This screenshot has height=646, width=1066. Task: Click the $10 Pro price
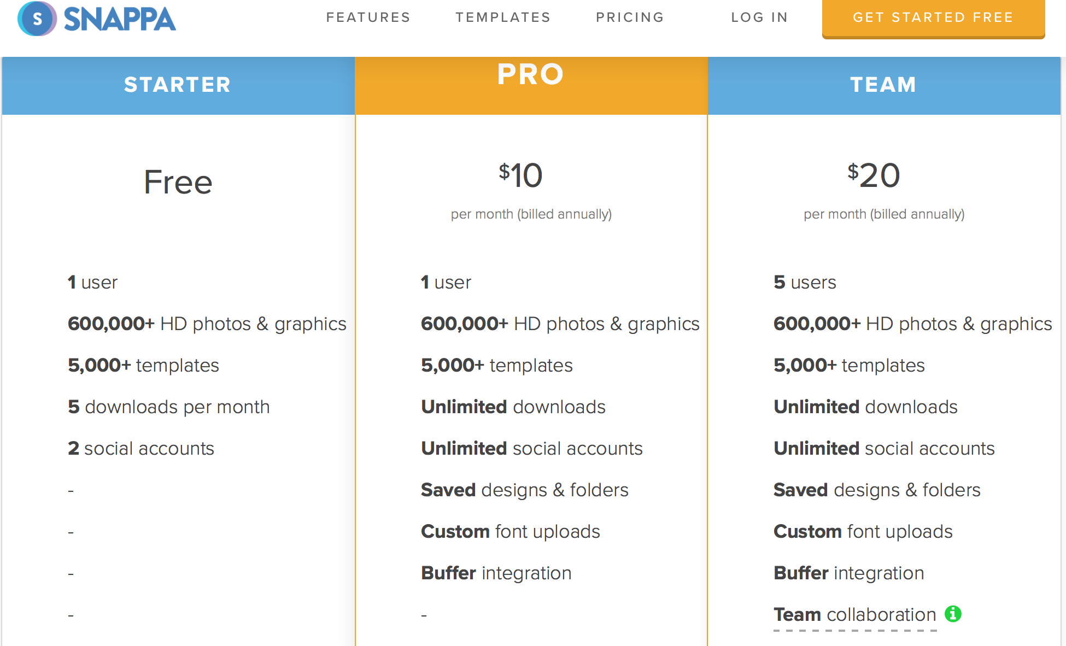520,175
